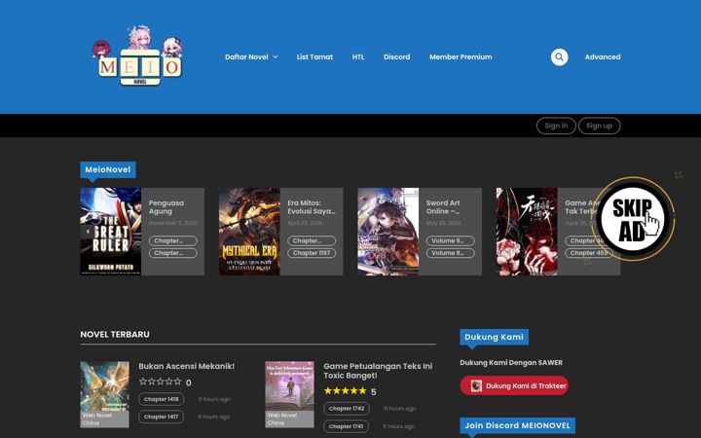Open Chapter 1417

(x=161, y=417)
